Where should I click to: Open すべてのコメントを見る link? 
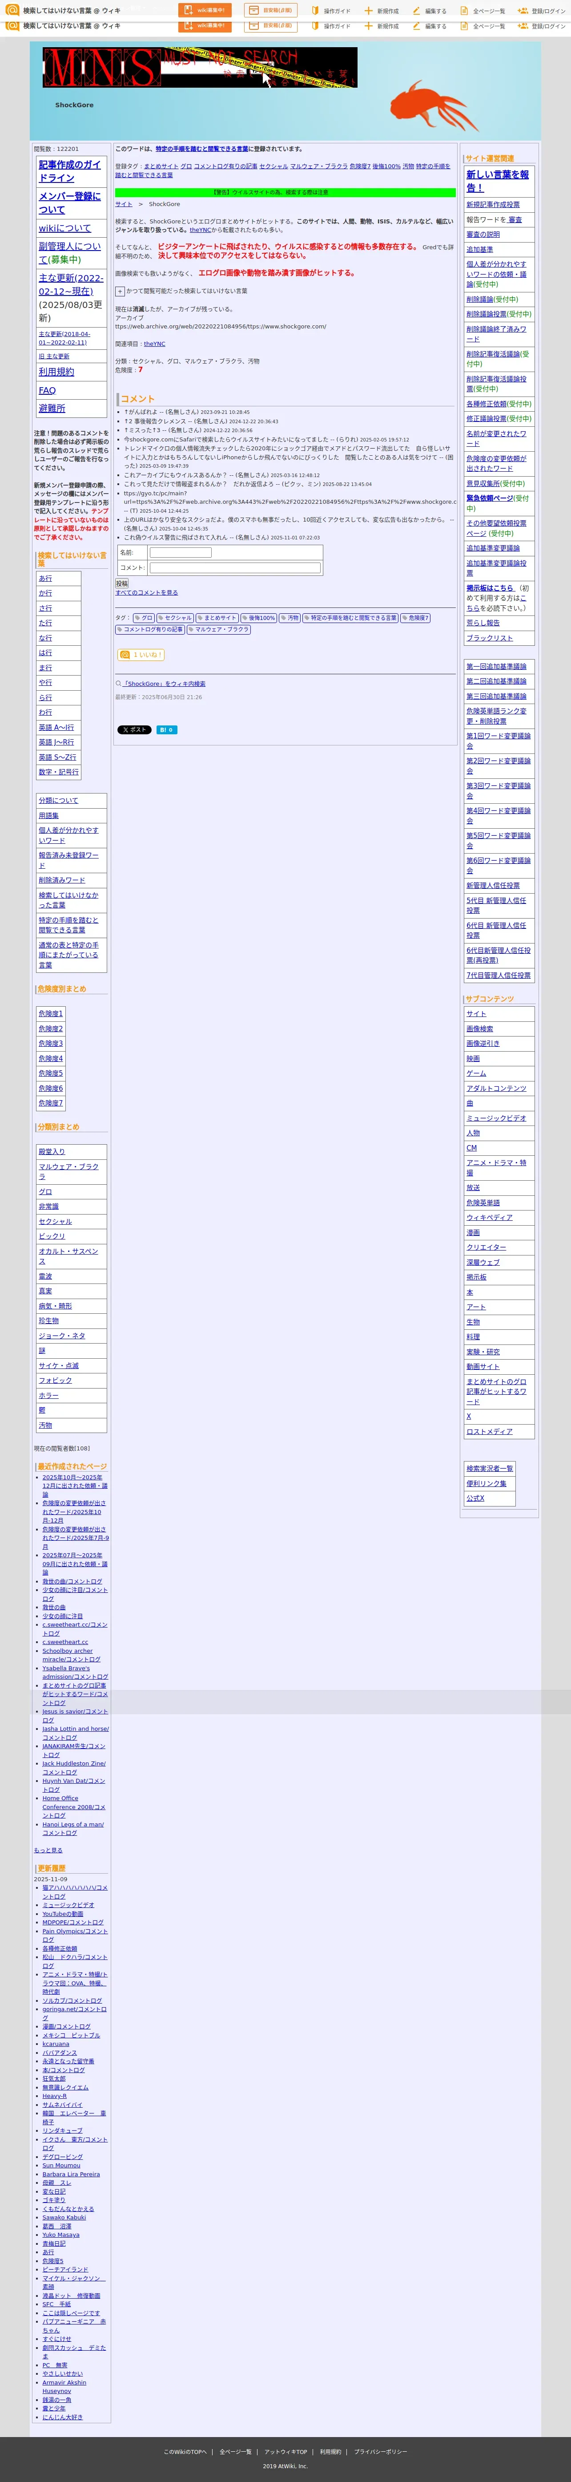[x=146, y=592]
